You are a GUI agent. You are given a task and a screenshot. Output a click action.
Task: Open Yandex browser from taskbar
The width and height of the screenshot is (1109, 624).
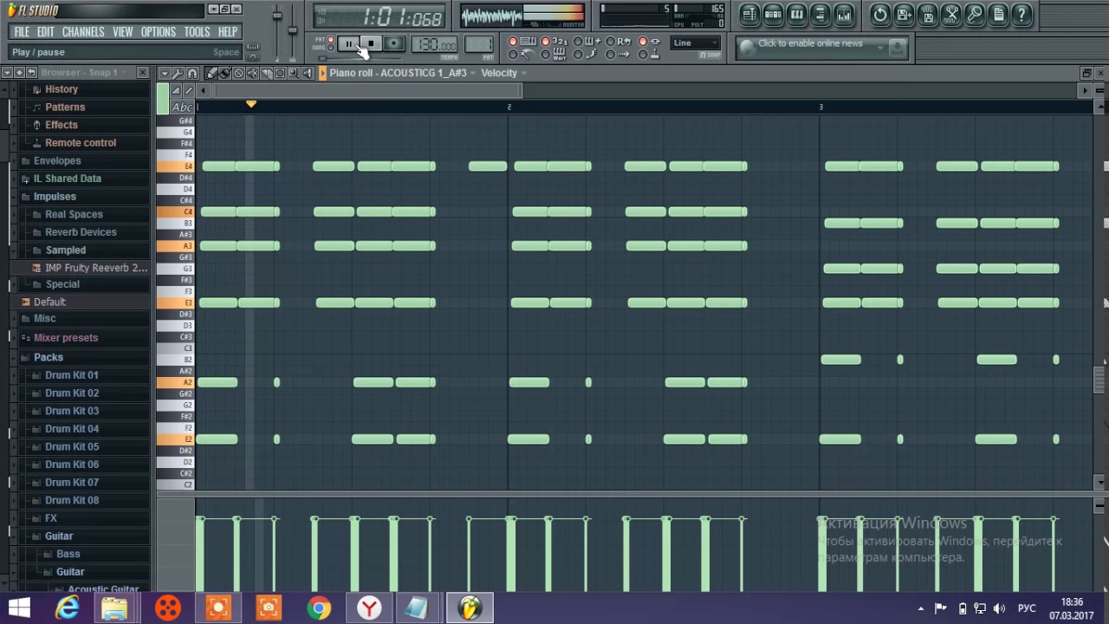(369, 608)
